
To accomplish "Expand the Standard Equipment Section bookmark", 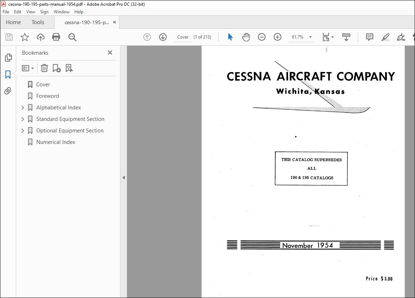I will click(x=23, y=119).
